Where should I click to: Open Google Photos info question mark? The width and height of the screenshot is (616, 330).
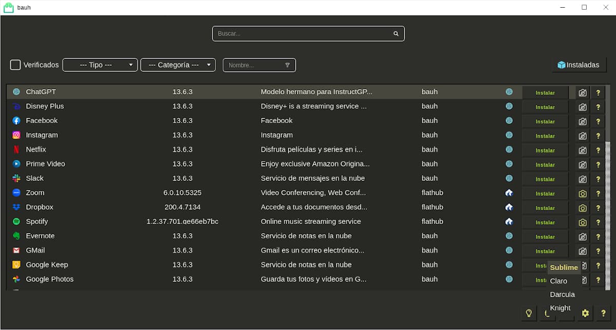598,280
